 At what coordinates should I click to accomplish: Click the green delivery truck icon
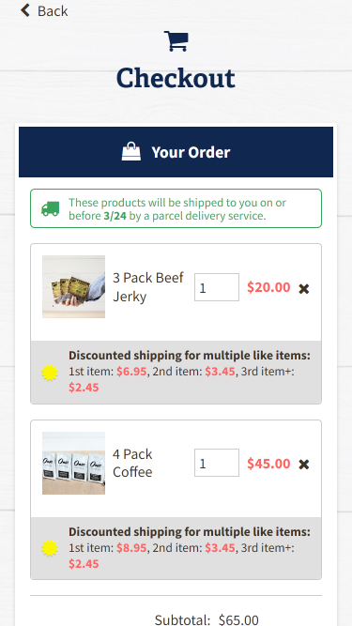pos(51,208)
